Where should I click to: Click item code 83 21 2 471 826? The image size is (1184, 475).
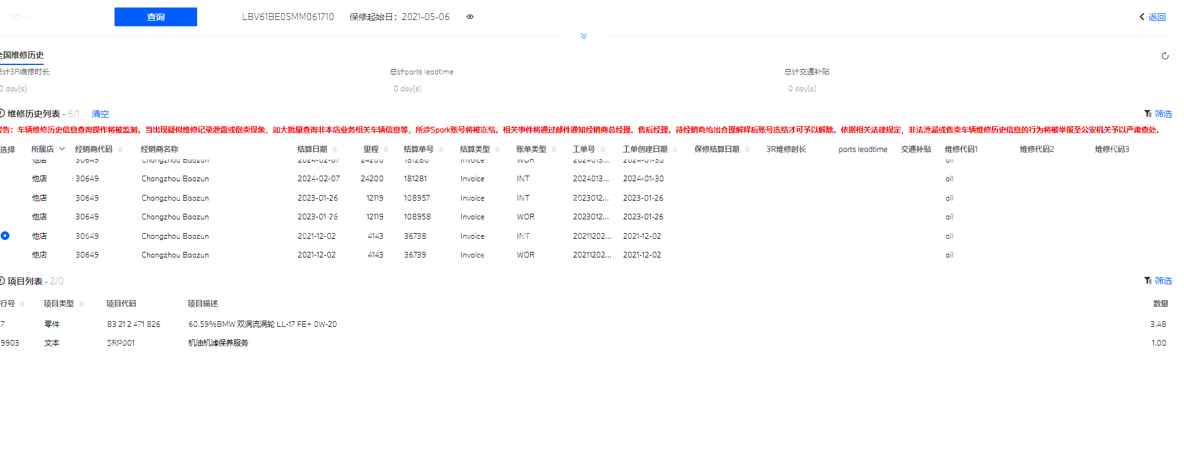pyautogui.click(x=133, y=324)
